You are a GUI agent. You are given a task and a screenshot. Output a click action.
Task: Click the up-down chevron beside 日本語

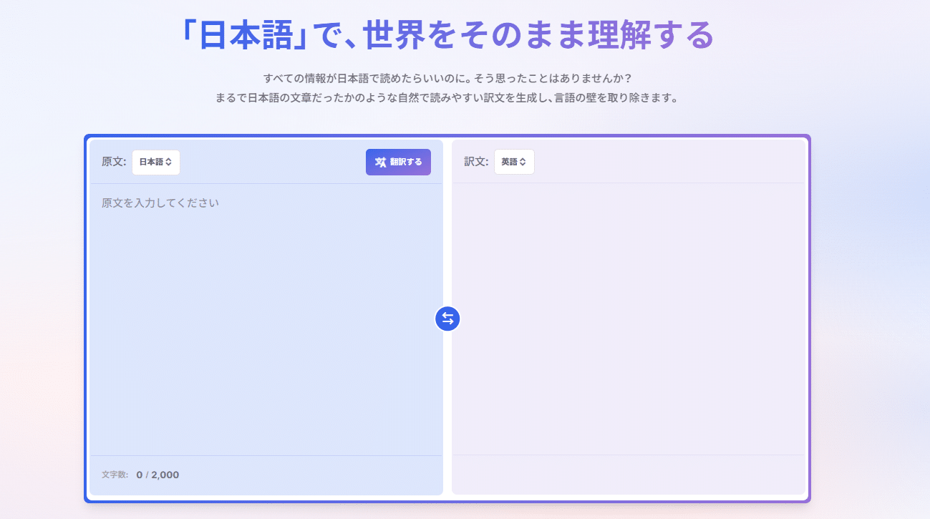[169, 163]
